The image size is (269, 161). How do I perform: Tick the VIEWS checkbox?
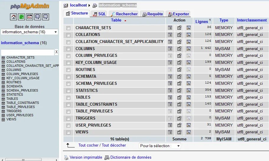click(68, 132)
